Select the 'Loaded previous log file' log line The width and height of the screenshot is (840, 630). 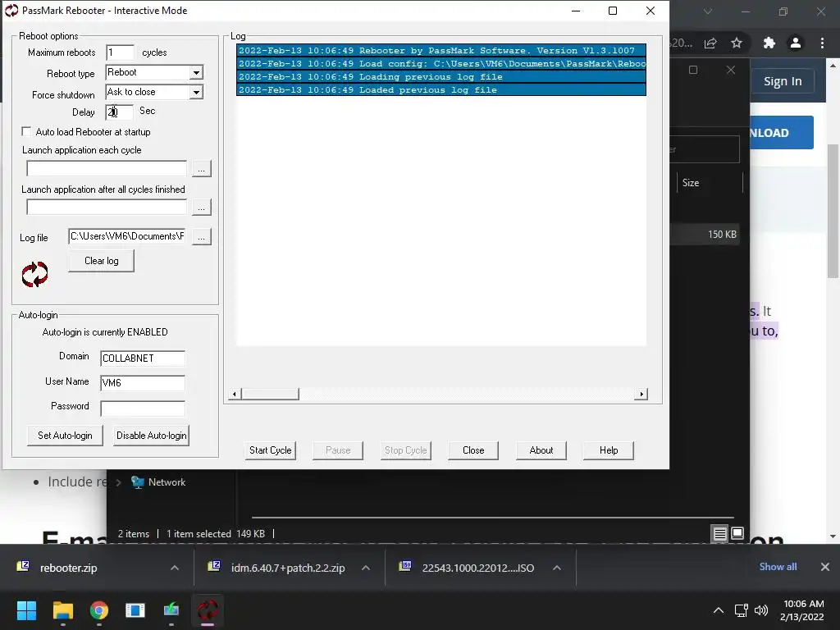[441, 90]
